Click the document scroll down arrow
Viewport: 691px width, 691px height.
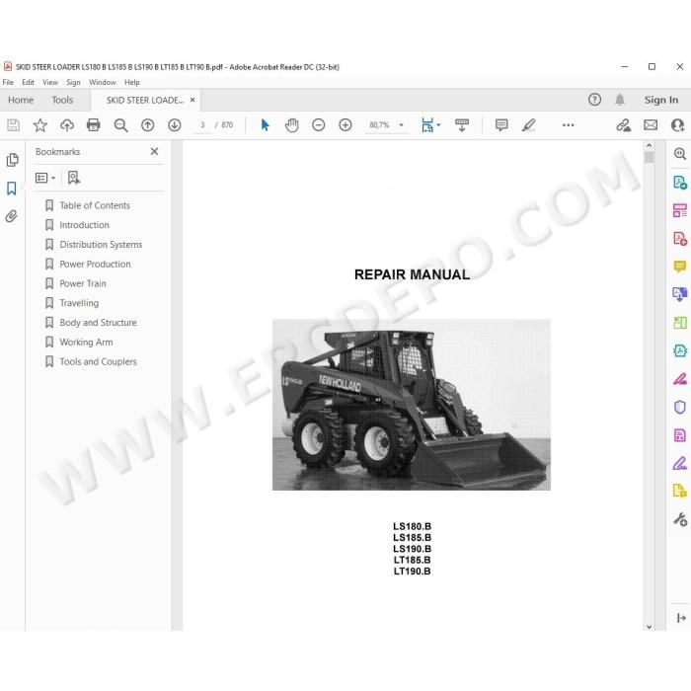click(x=649, y=626)
